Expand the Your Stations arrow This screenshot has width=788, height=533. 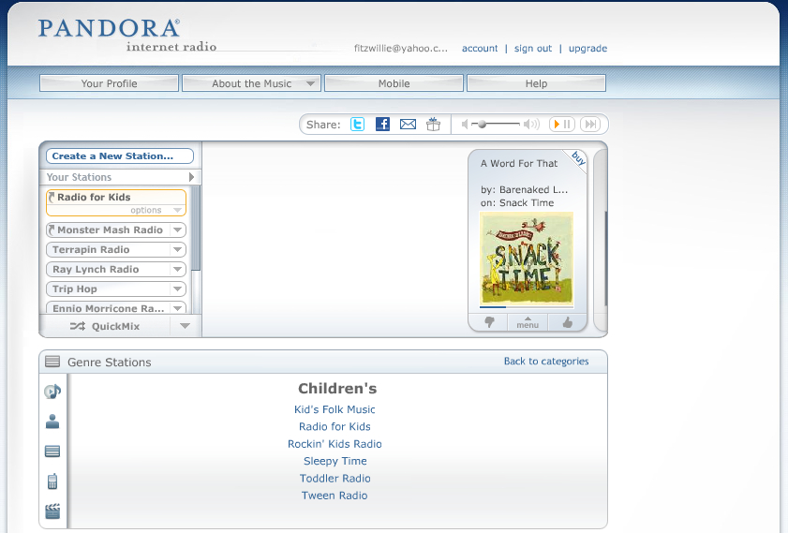[x=191, y=177]
